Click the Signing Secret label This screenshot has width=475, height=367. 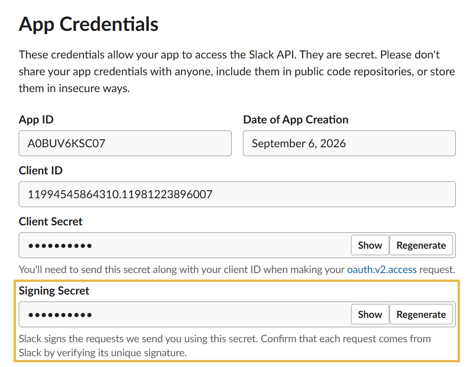click(x=54, y=291)
